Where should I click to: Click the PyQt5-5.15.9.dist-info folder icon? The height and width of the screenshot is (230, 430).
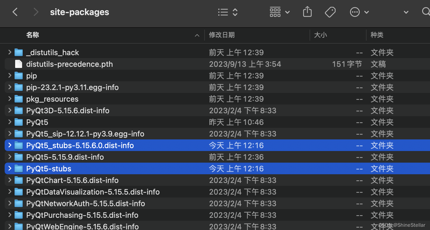pos(19,157)
